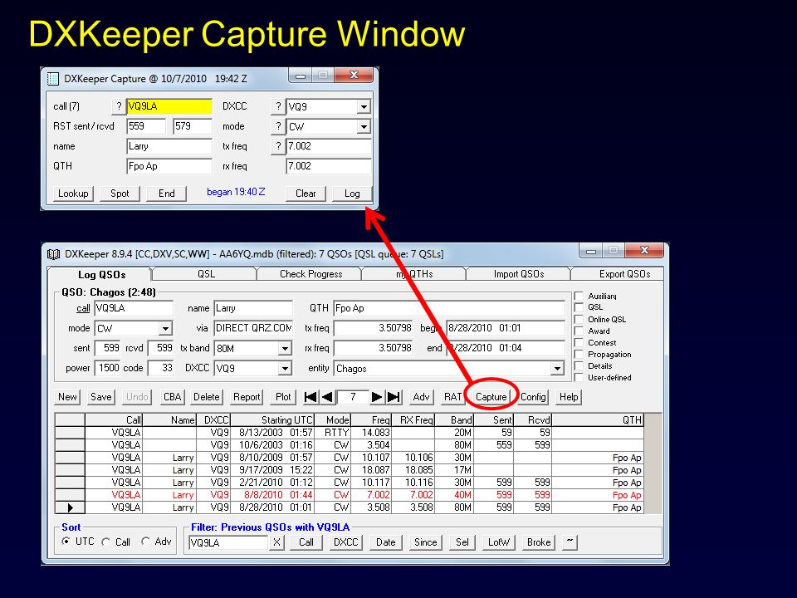797x598 pixels.
Task: Select the Adv sort radio button
Action: point(146,542)
